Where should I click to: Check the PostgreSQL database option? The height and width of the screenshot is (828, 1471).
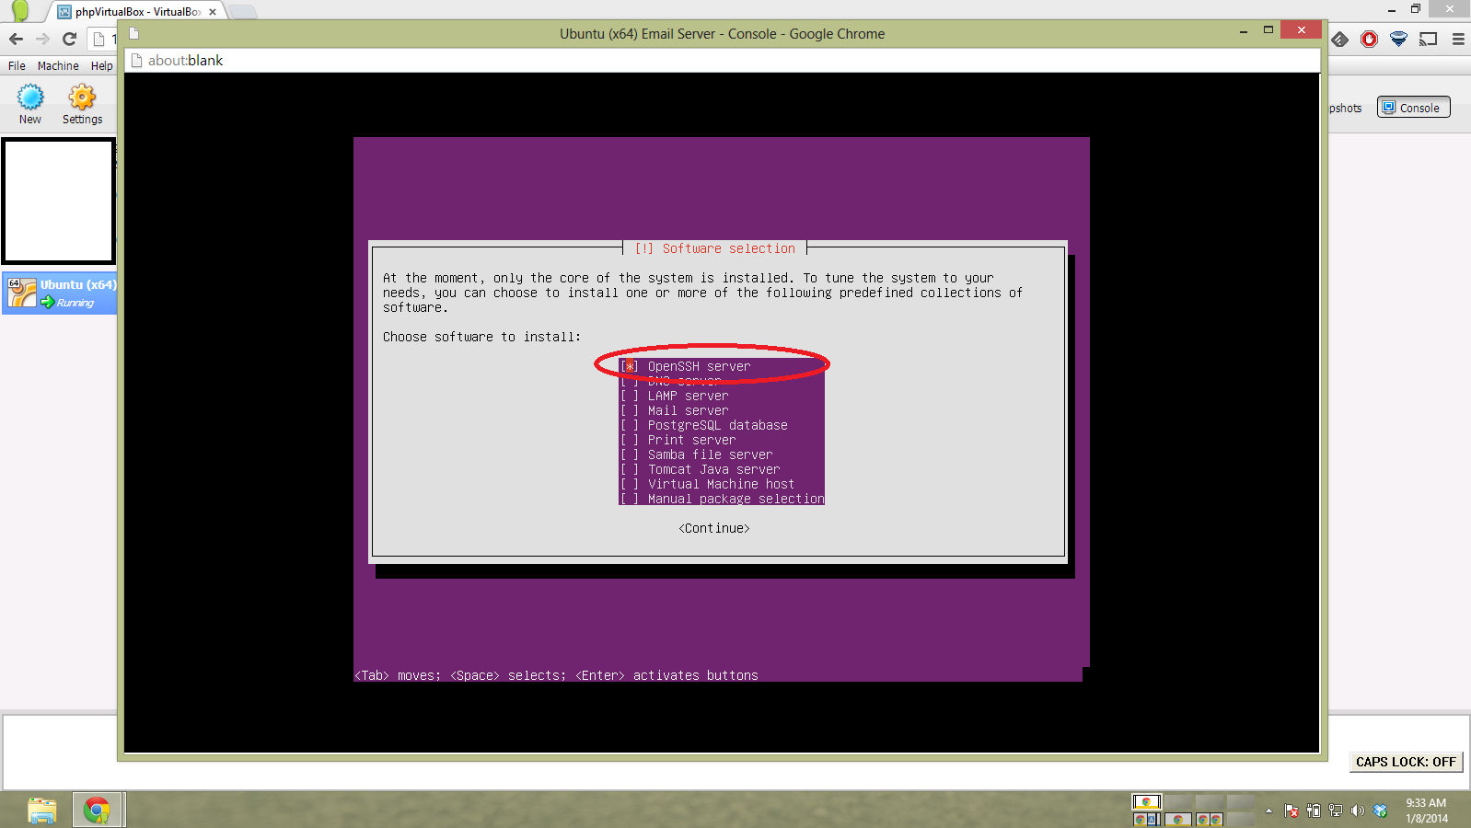[630, 425]
